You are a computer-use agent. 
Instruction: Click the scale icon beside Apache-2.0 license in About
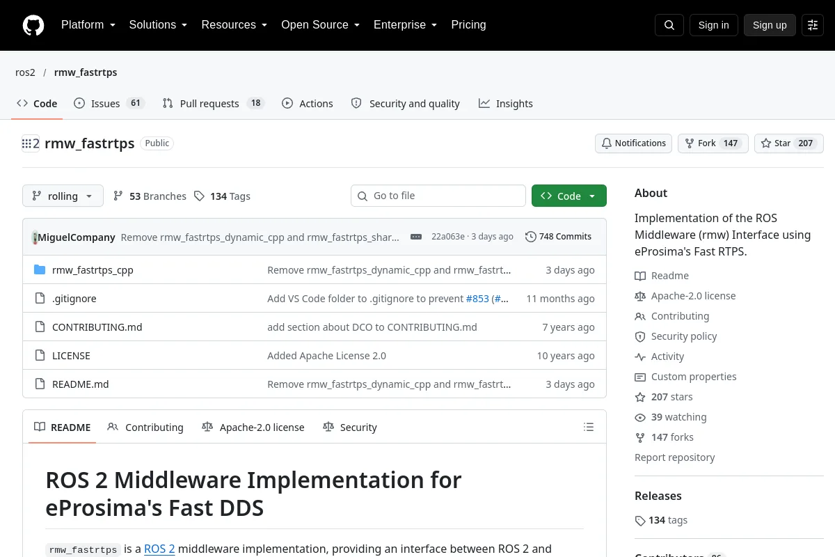(640, 297)
